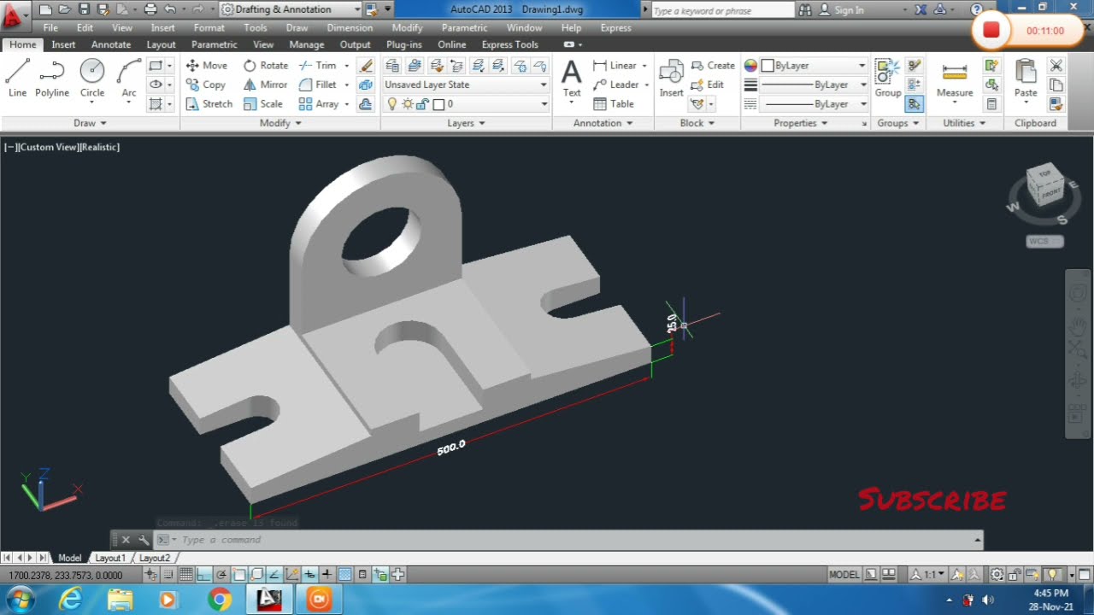
Task: Open the Format menu
Action: pos(209,27)
